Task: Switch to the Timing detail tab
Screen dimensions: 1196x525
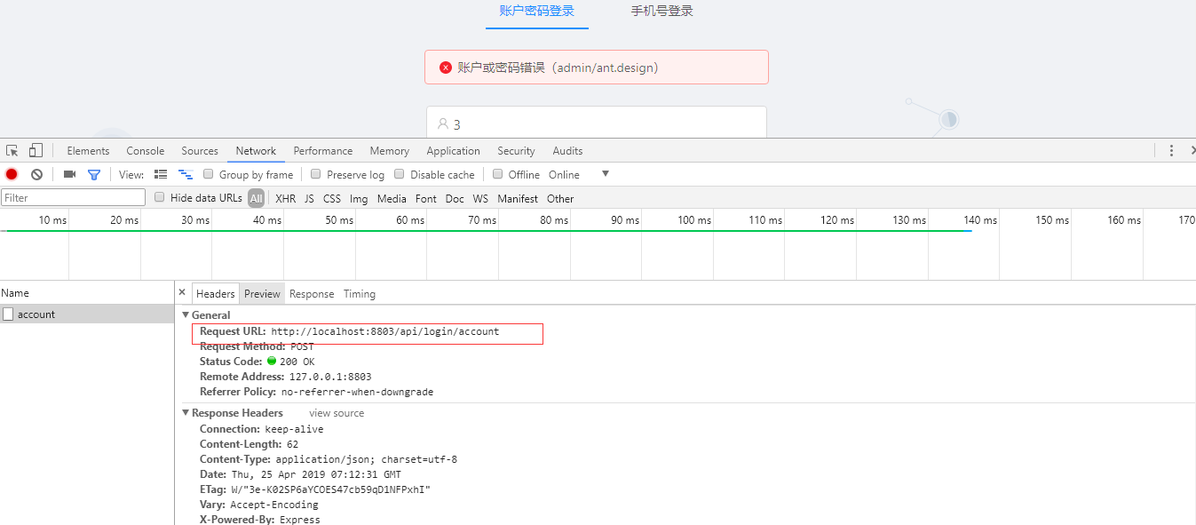Action: click(360, 294)
